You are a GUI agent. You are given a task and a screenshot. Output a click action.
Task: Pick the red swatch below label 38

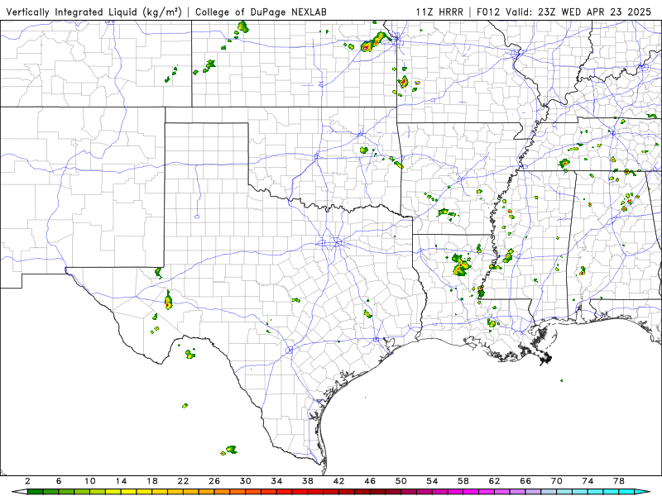[x=315, y=492]
